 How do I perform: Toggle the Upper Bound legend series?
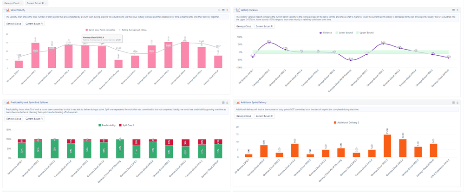[x=364, y=33]
